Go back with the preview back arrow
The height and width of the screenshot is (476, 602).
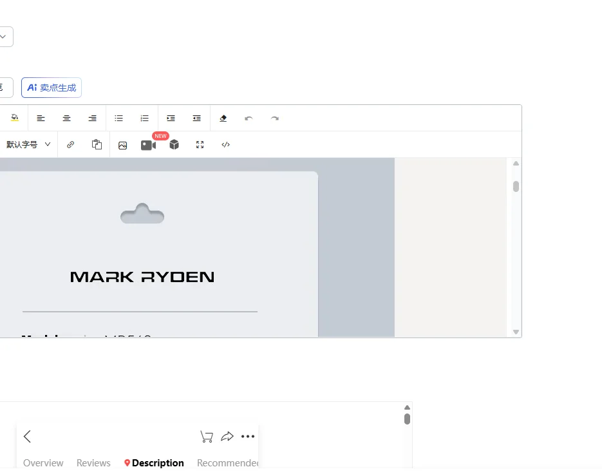(27, 437)
